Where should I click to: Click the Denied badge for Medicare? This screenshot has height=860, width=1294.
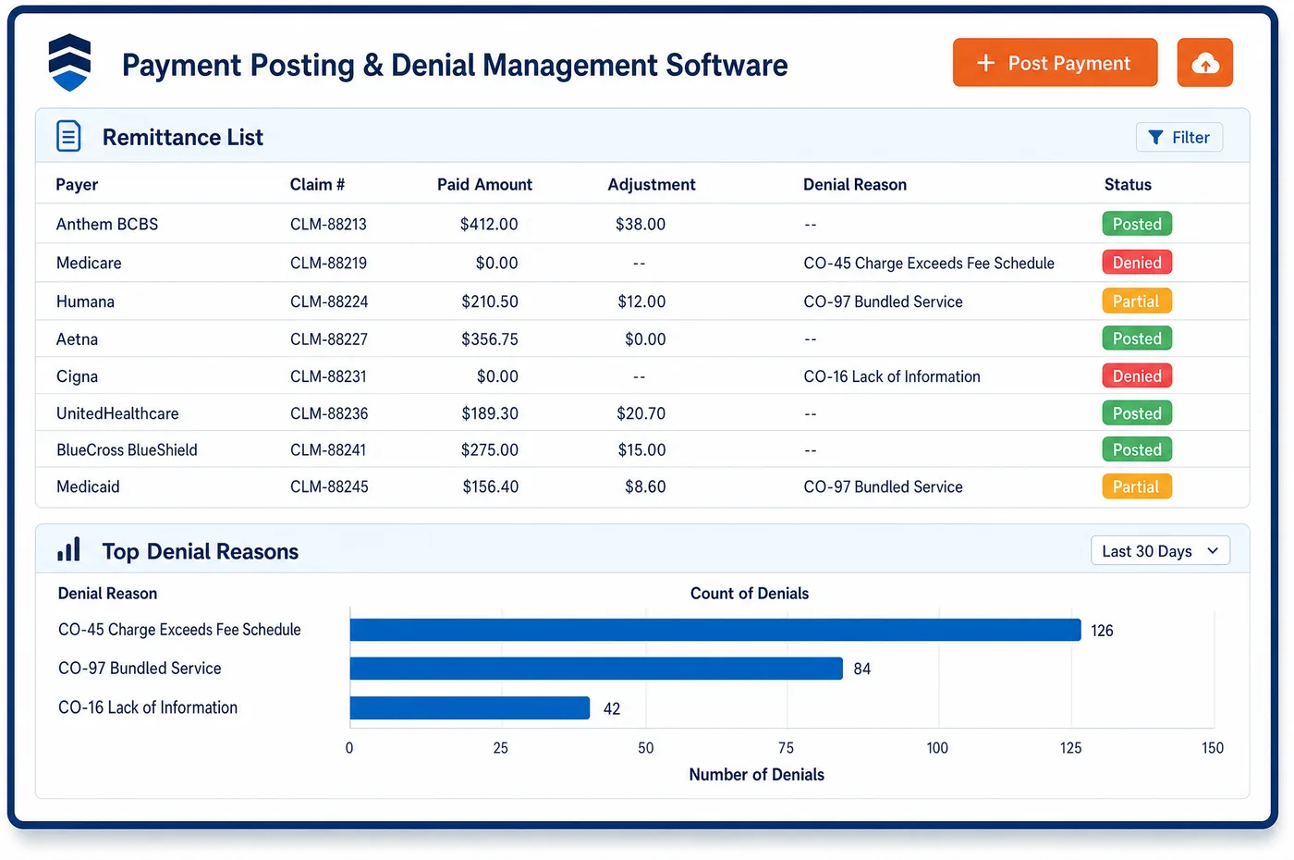click(x=1137, y=263)
